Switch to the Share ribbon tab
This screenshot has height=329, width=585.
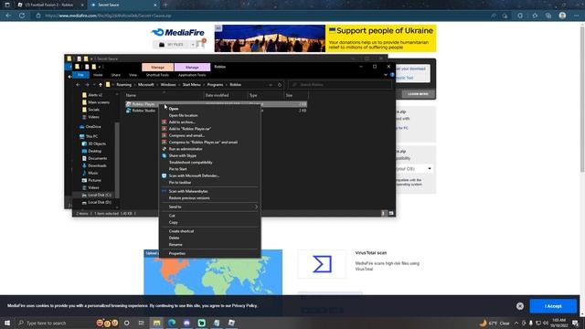(x=116, y=75)
